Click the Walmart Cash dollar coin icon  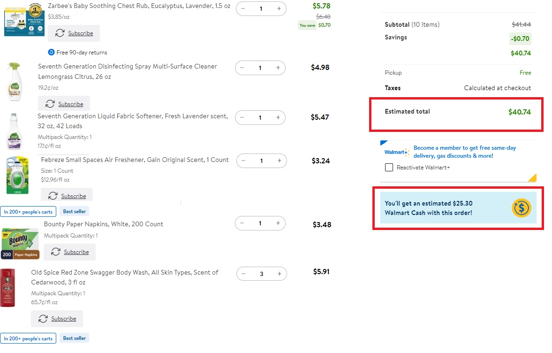521,208
